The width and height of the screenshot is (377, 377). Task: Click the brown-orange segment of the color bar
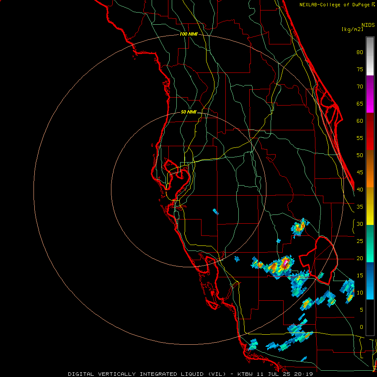(370, 169)
